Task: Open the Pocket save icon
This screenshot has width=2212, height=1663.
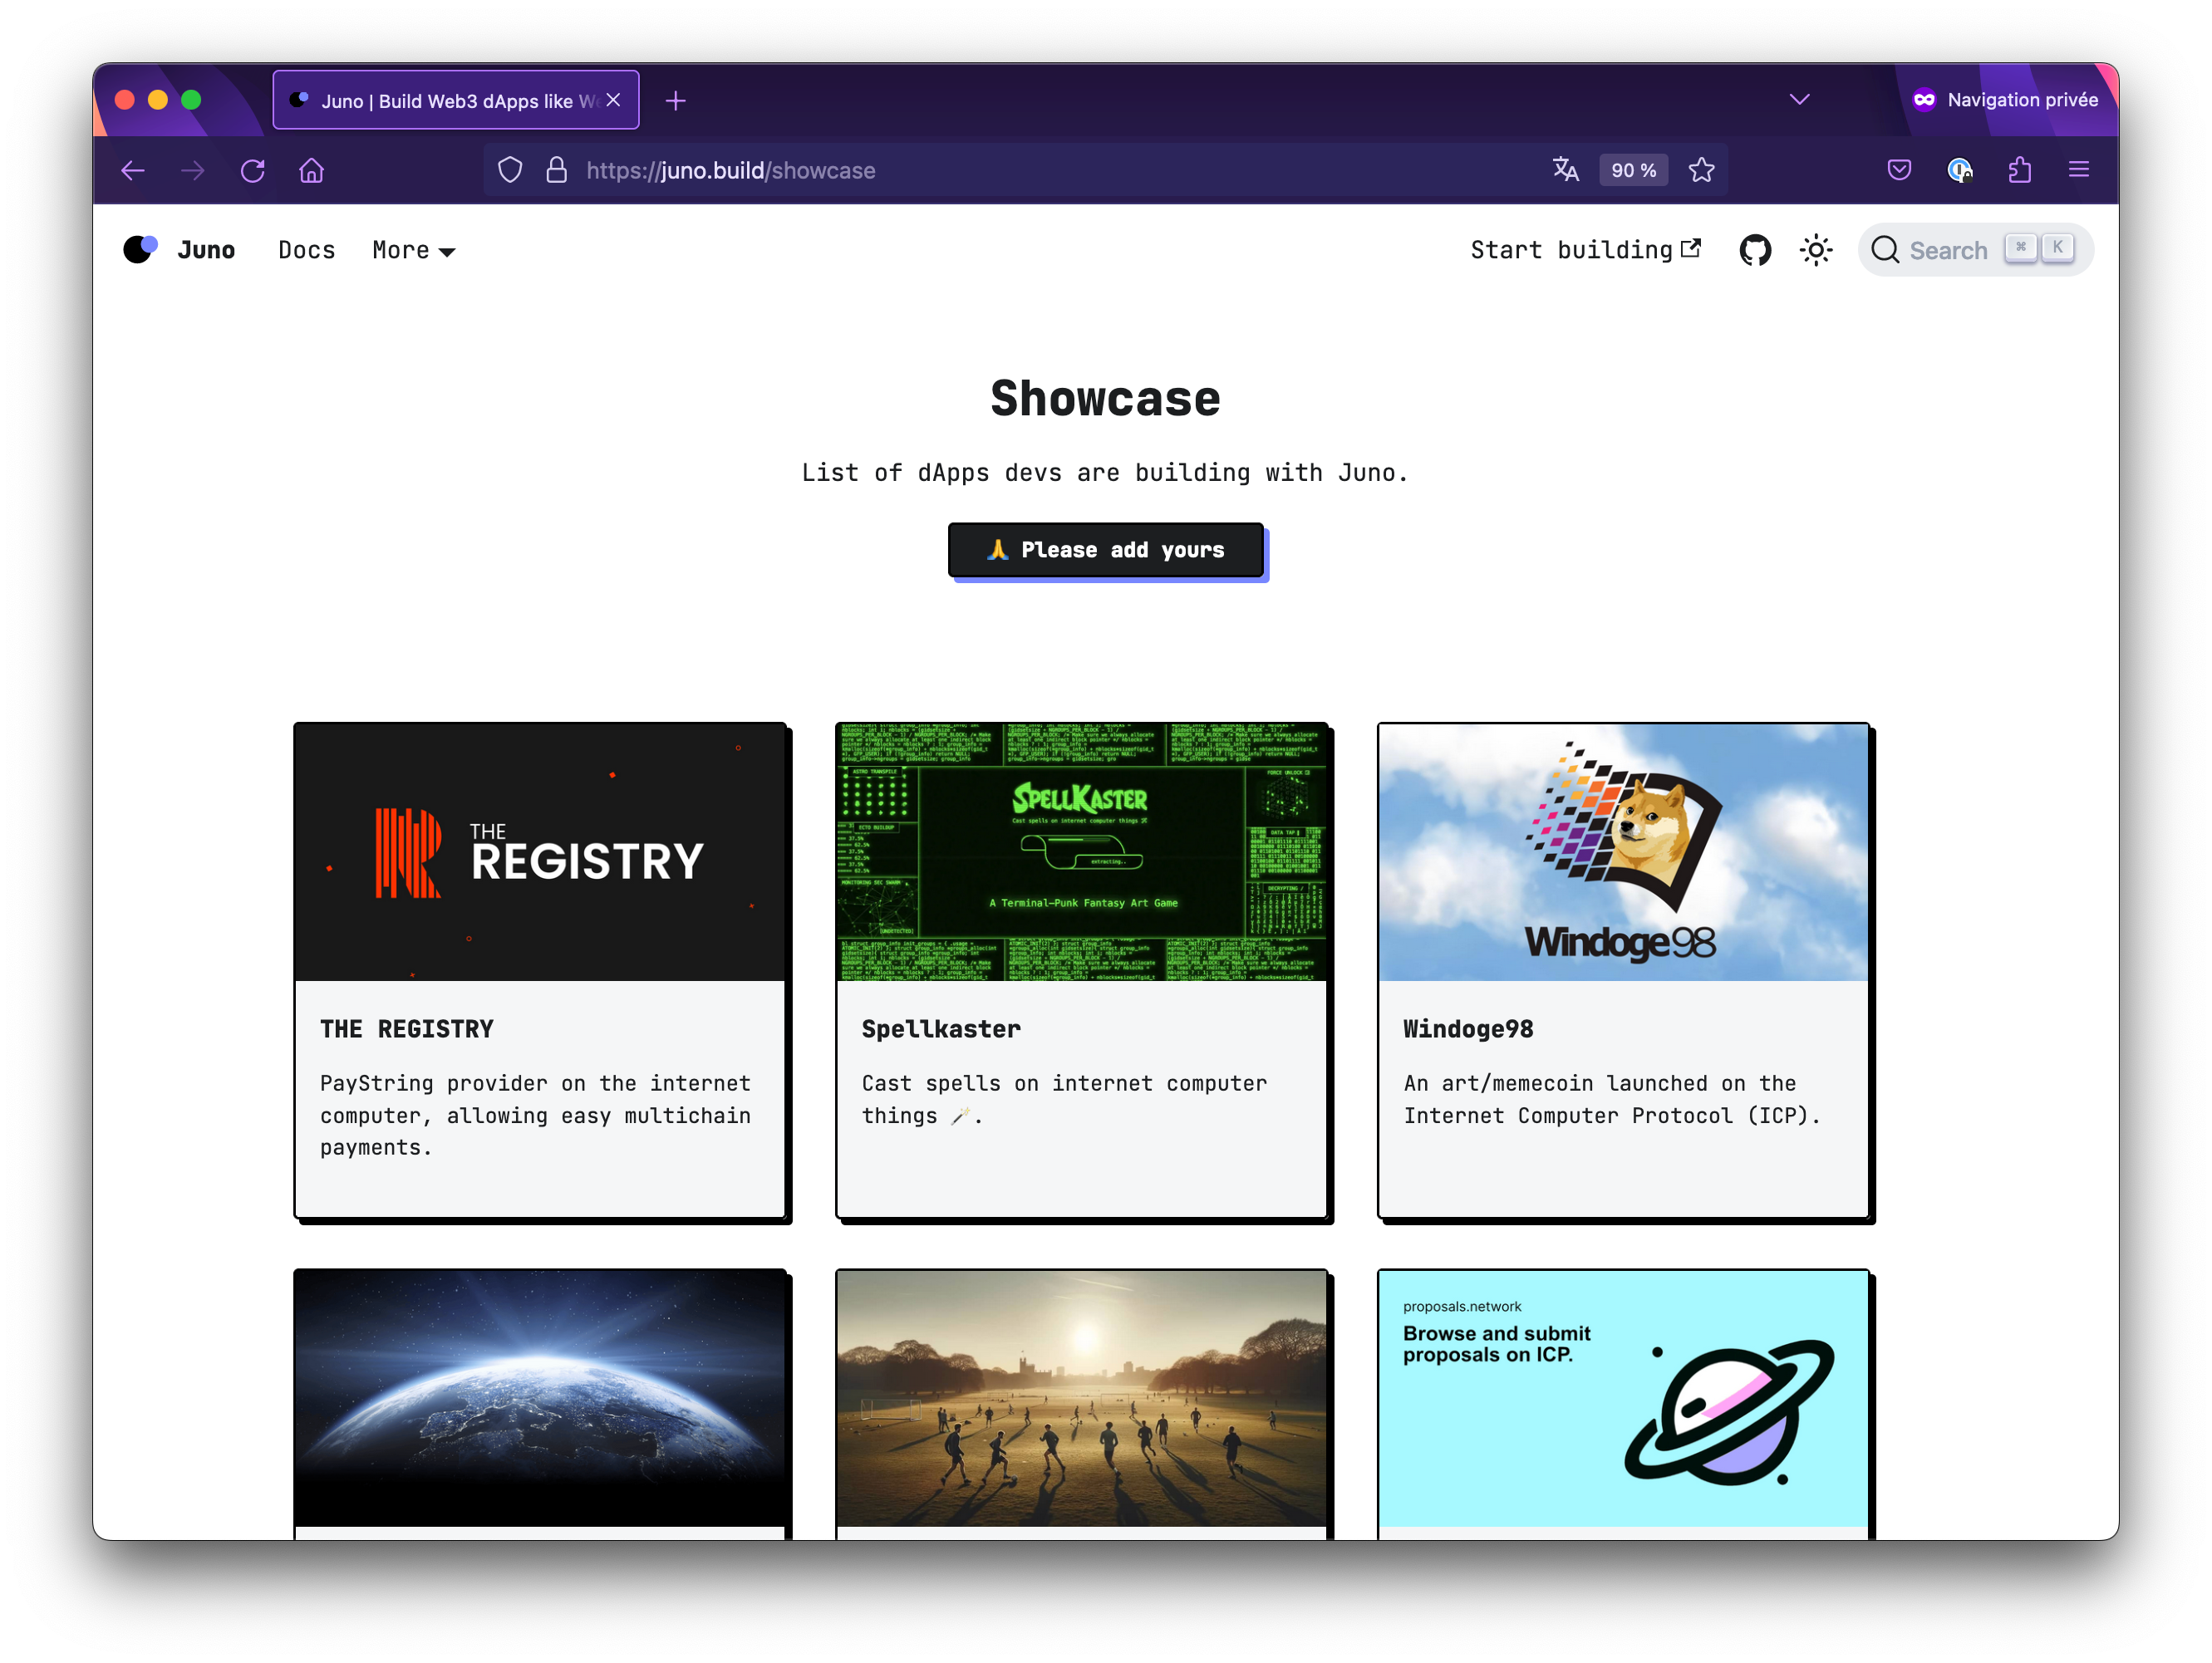Action: click(x=1899, y=170)
